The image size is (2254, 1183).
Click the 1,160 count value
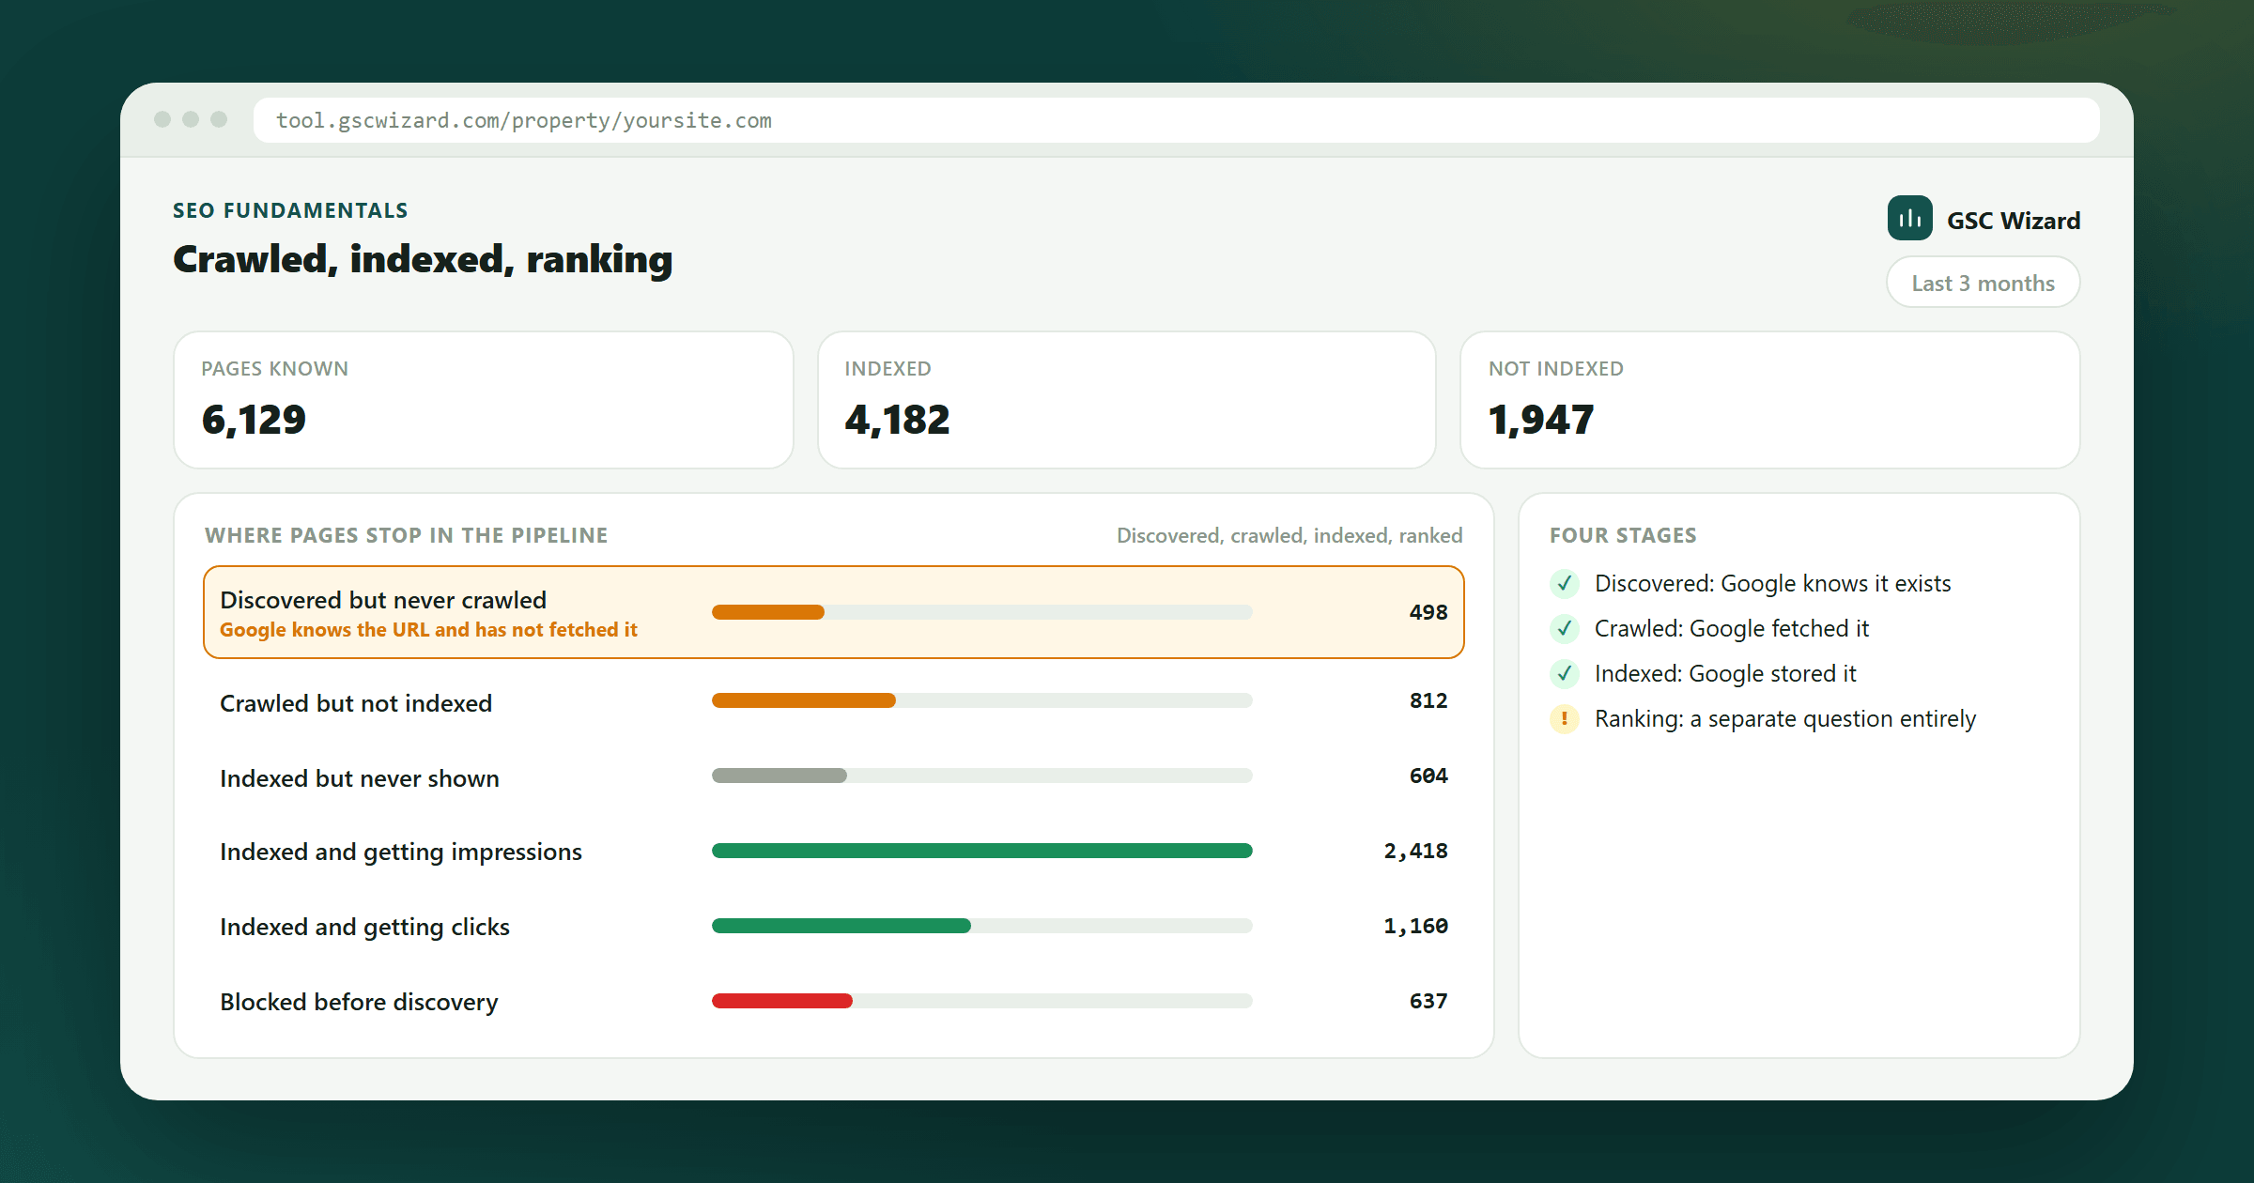pos(1415,926)
